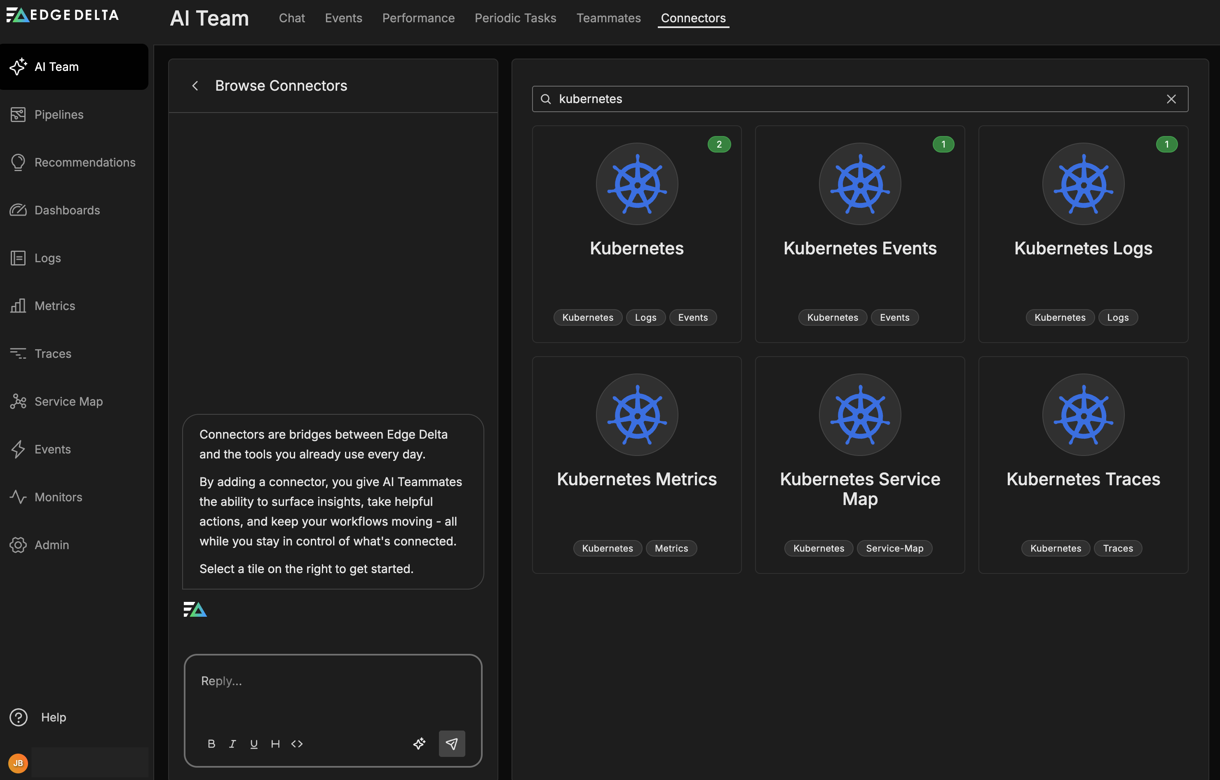Send the reply with the paper plane icon
Image resolution: width=1220 pixels, height=780 pixels.
tap(451, 743)
